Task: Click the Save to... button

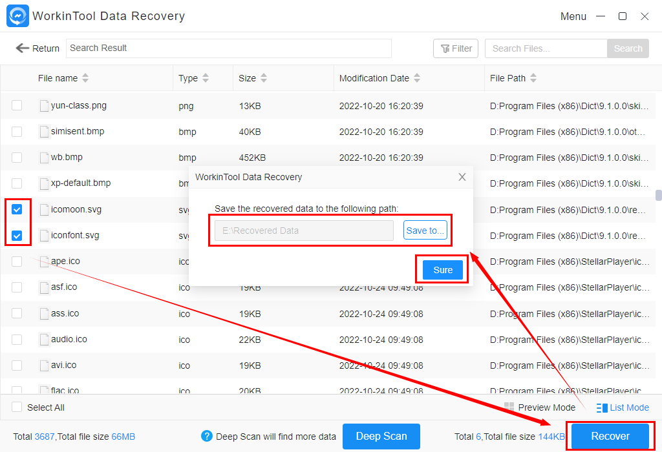Action: [425, 231]
